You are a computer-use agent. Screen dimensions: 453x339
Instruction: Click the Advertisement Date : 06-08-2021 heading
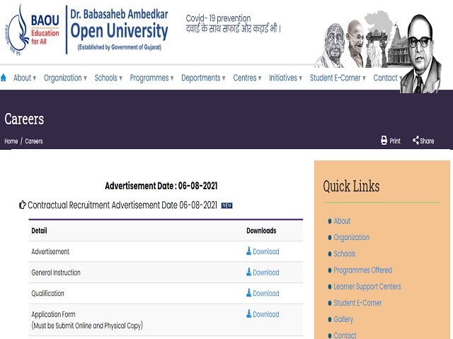click(x=161, y=186)
